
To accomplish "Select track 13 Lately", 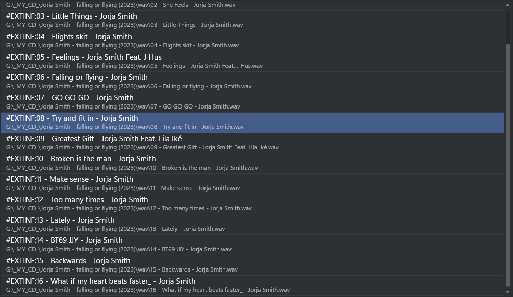I will (x=60, y=220).
